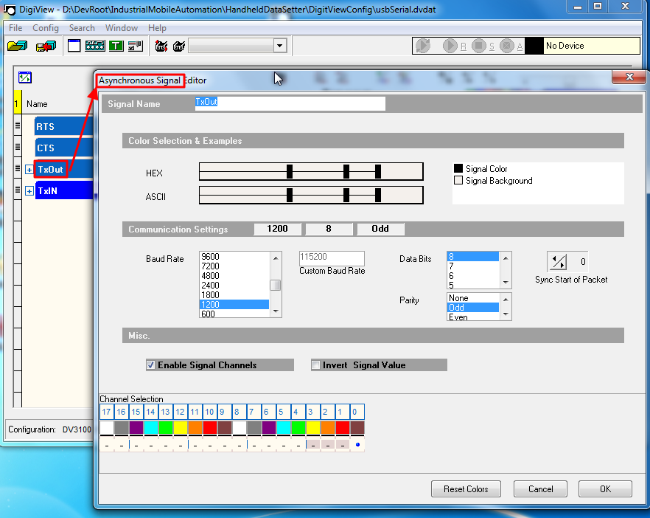Click the Baud Rate scrollbar thumb
This screenshot has height=518, width=650.
(x=276, y=285)
